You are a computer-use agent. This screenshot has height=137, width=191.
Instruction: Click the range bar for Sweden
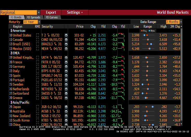(147, 85)
